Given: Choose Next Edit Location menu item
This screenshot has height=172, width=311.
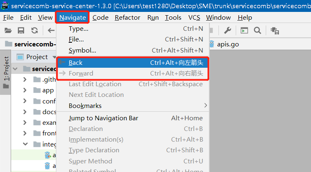Looking at the screenshot, I should click(133, 95).
